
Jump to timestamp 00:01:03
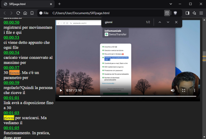11,113
